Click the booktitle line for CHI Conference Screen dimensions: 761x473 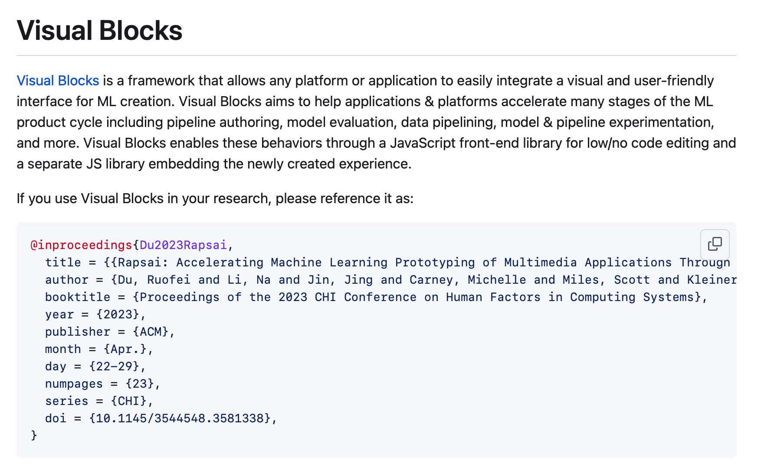376,297
